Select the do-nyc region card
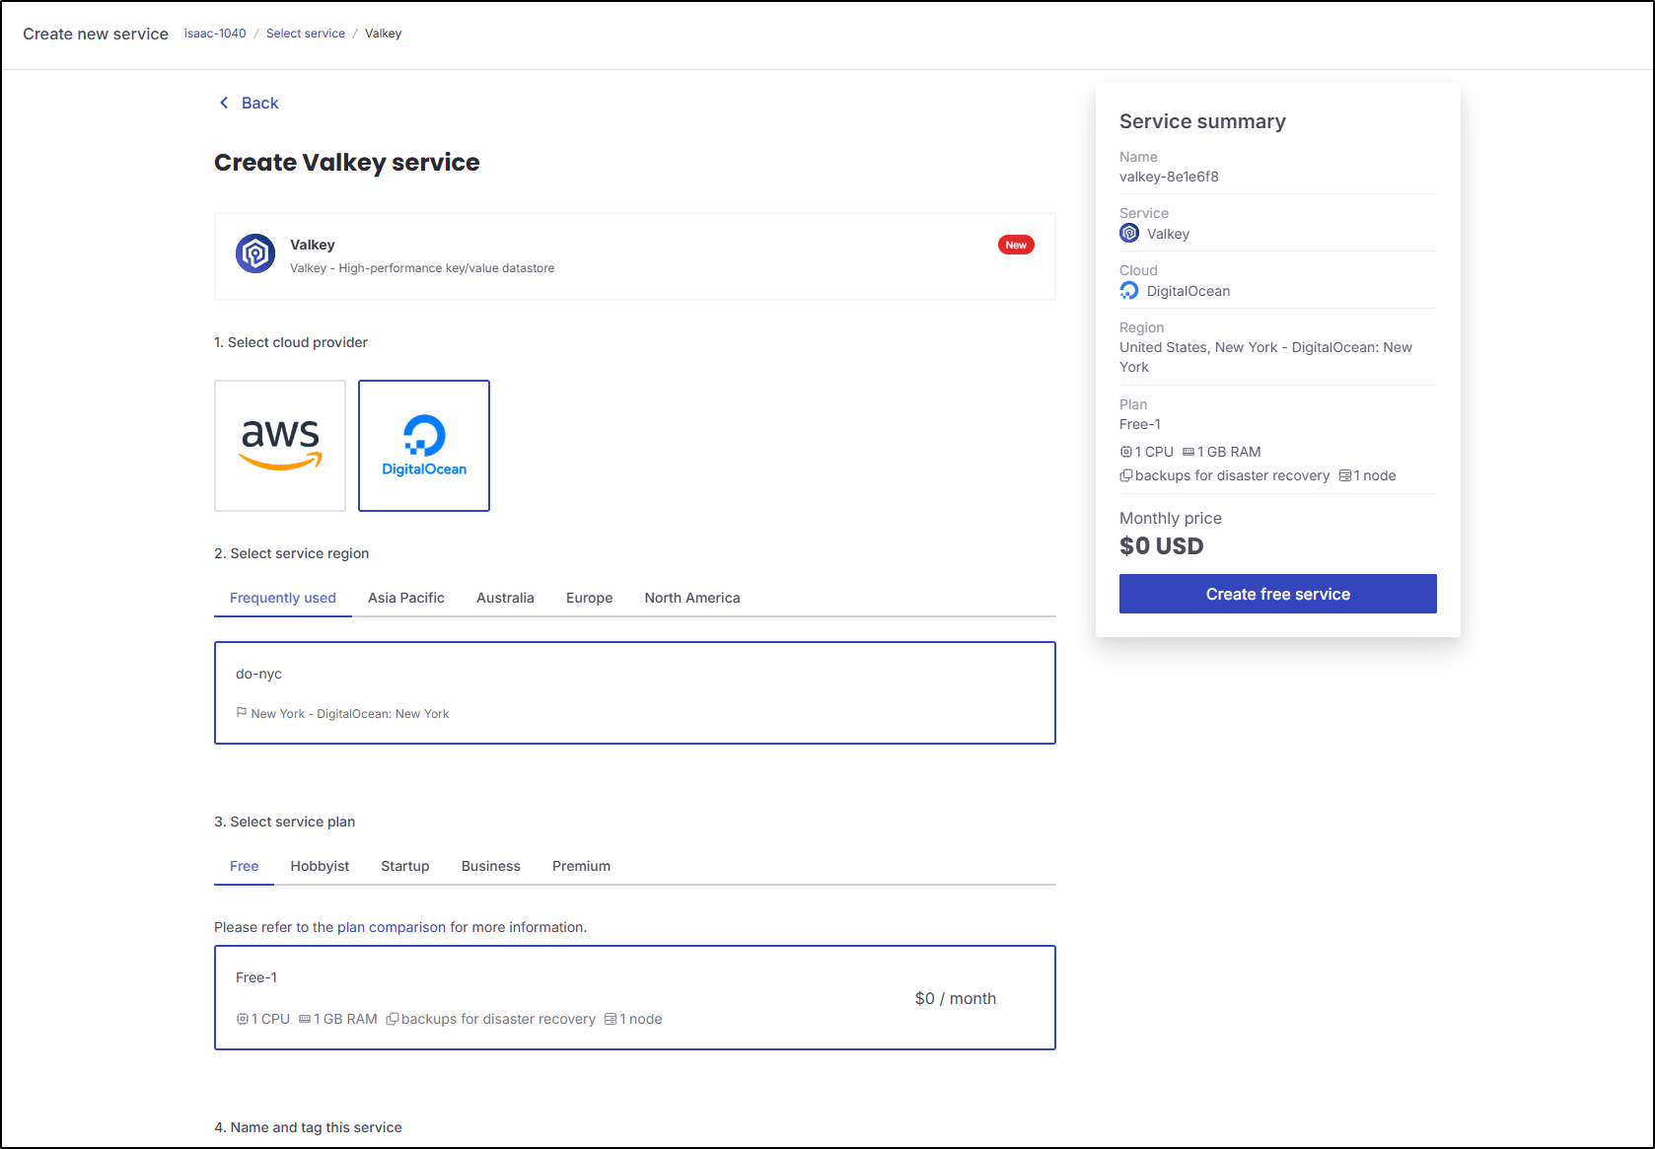The image size is (1655, 1149). click(x=635, y=692)
